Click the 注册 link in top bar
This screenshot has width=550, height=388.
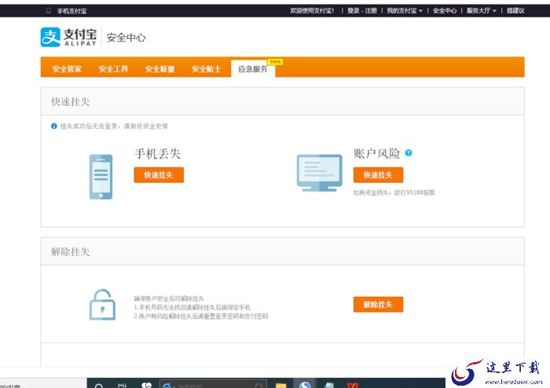(370, 10)
